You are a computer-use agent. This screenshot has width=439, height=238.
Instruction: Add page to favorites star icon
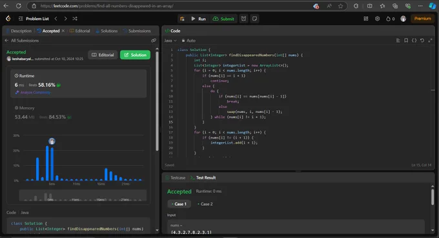[340, 6]
